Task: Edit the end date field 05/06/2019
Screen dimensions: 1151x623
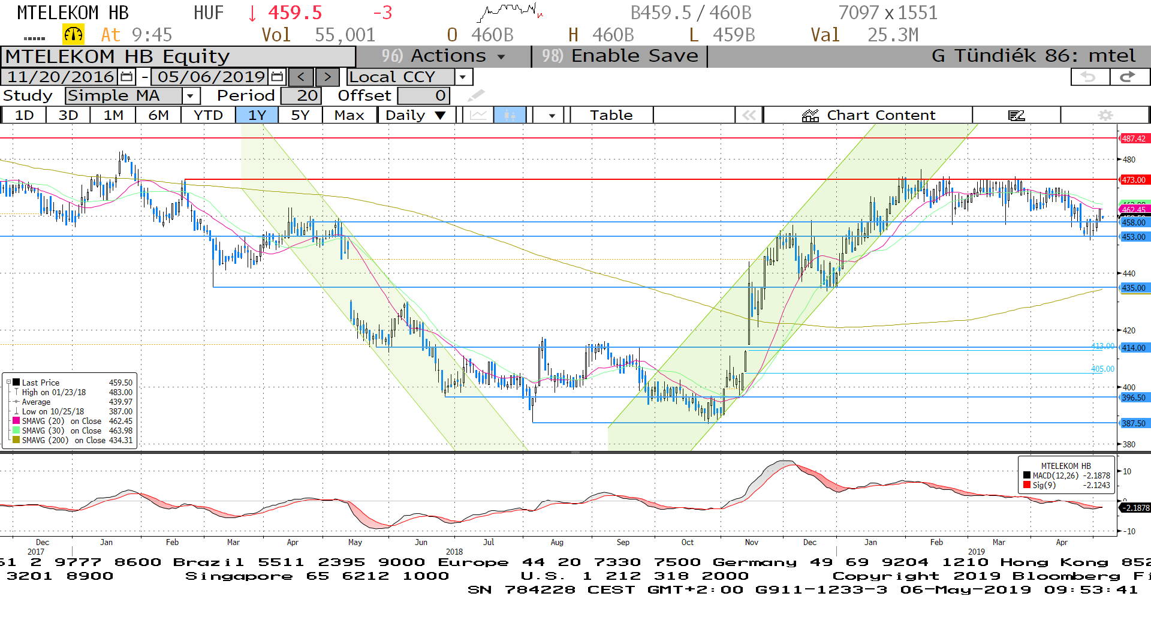Action: click(211, 77)
